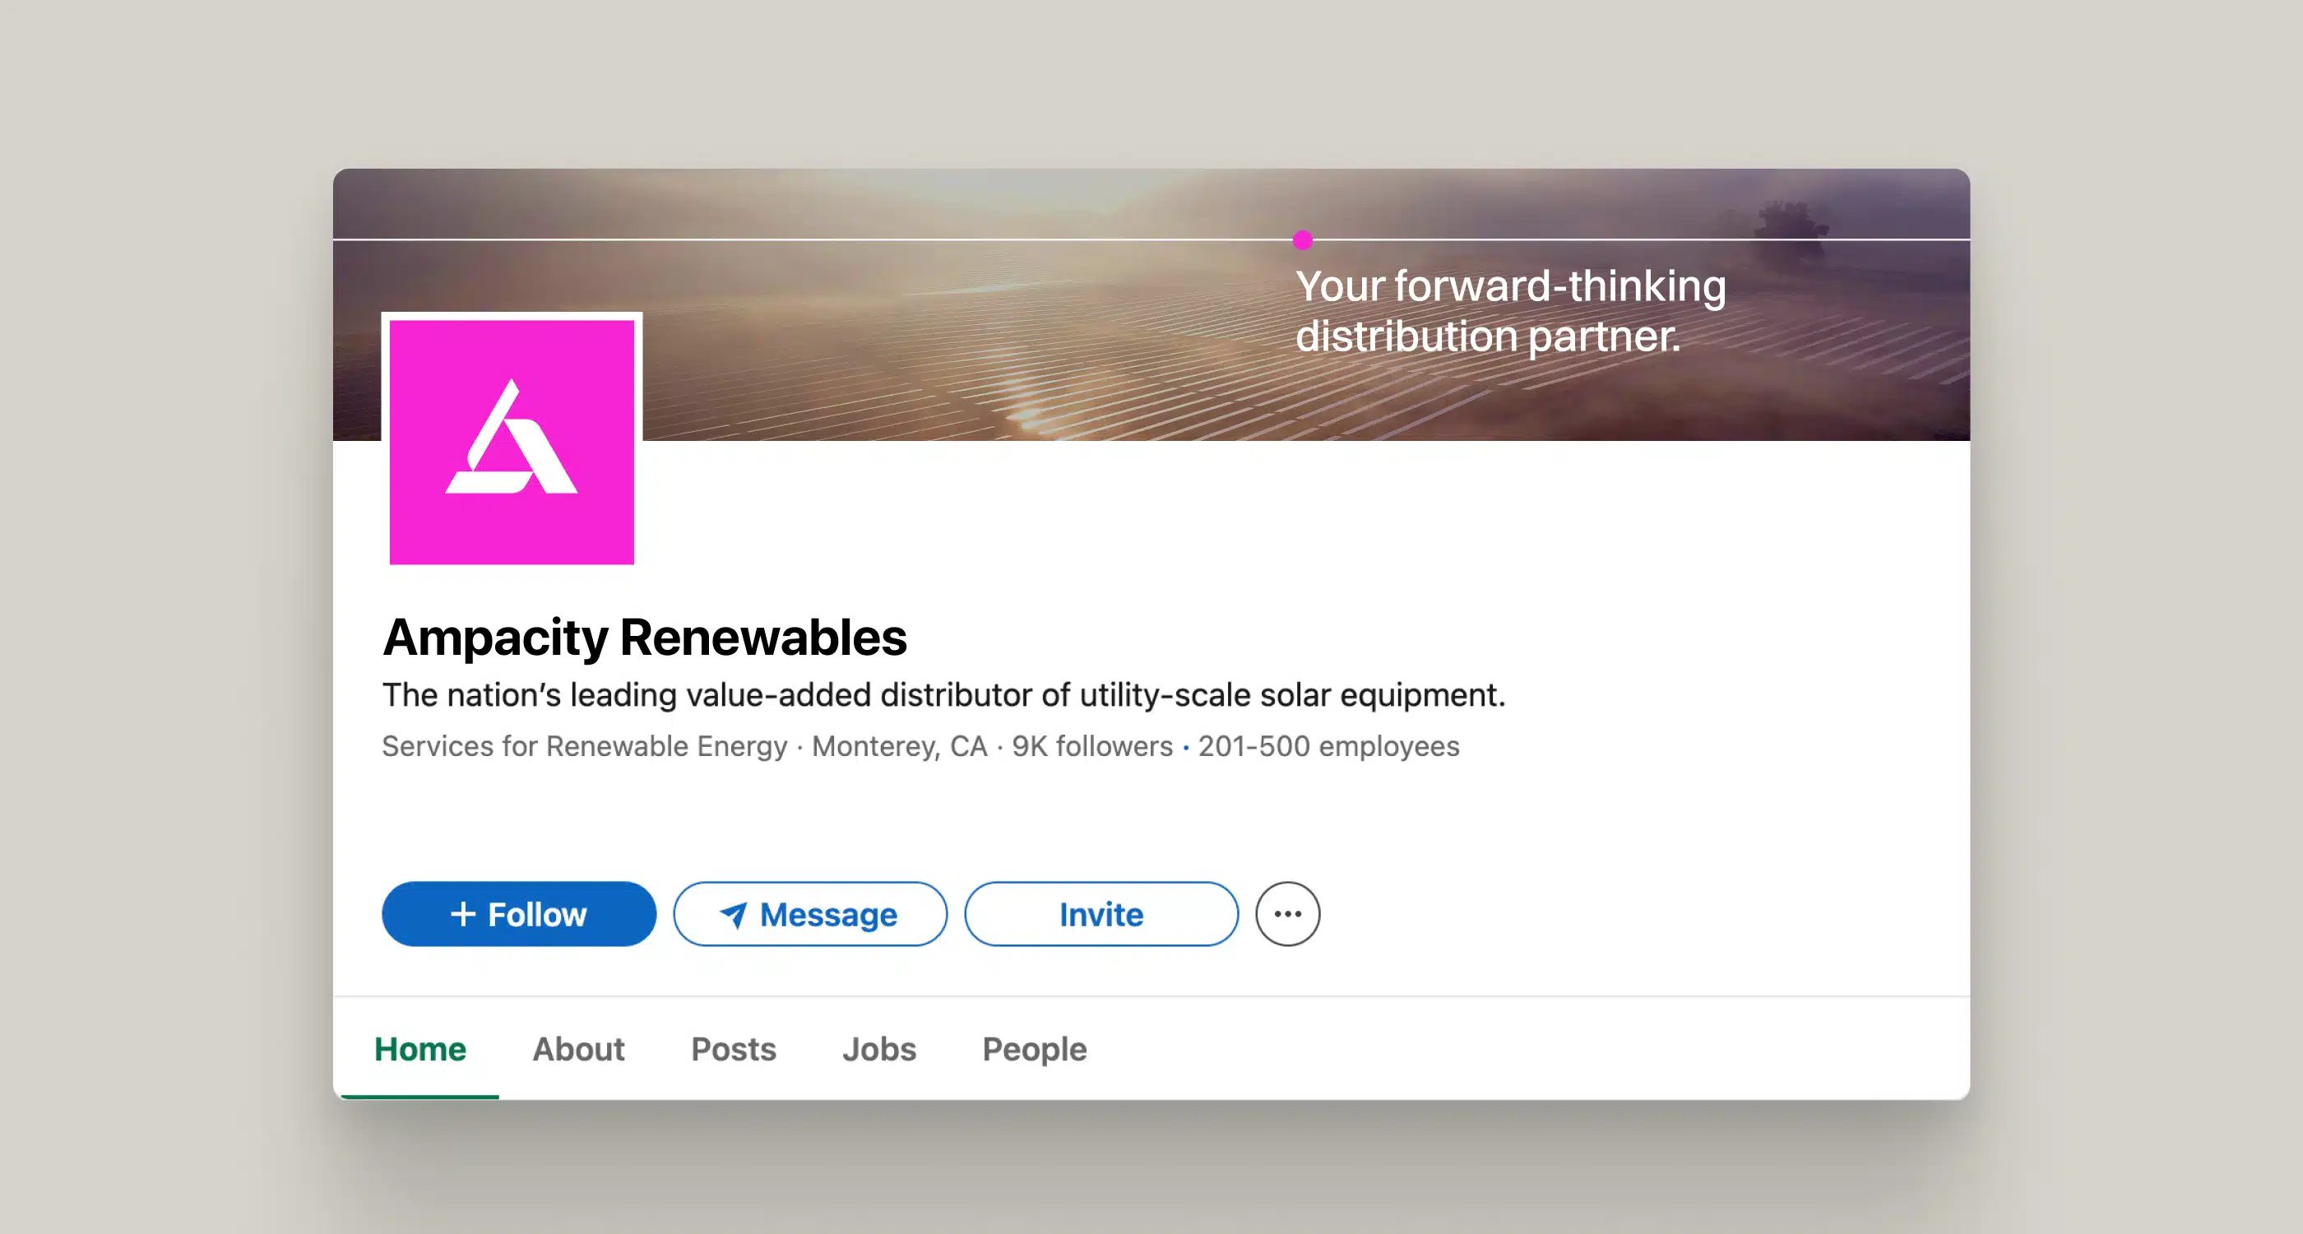Click the plus icon on Follow
Image resolution: width=2303 pixels, height=1234 pixels.
pyautogui.click(x=462, y=914)
